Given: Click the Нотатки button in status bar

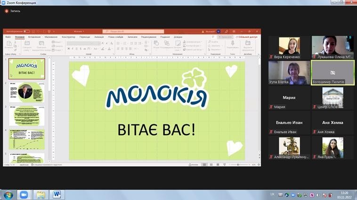Looking at the screenshot, I should pos(194,165).
